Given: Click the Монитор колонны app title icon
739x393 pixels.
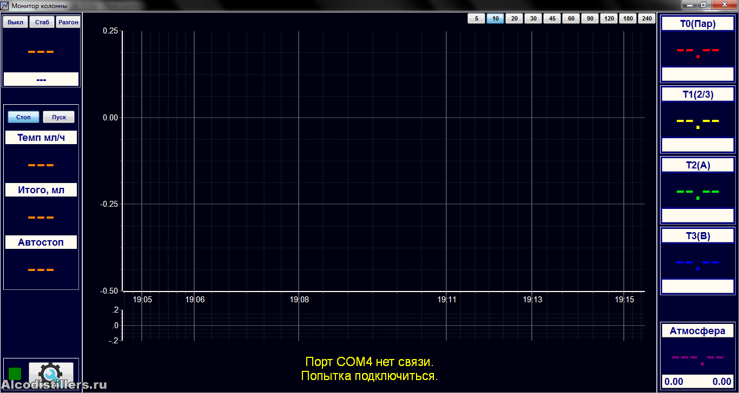Looking at the screenshot, I should (x=5, y=5).
